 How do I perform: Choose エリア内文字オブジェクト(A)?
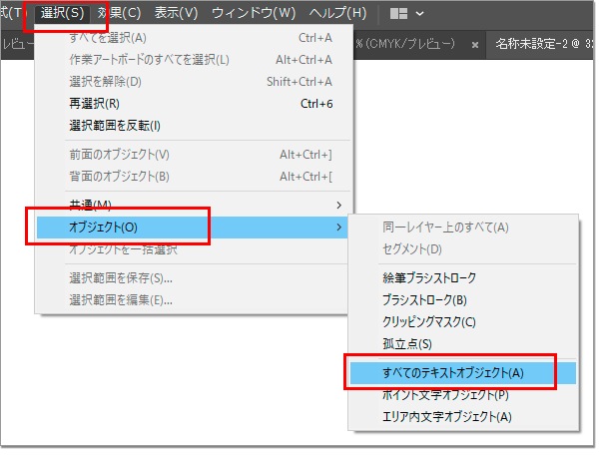coord(446,416)
